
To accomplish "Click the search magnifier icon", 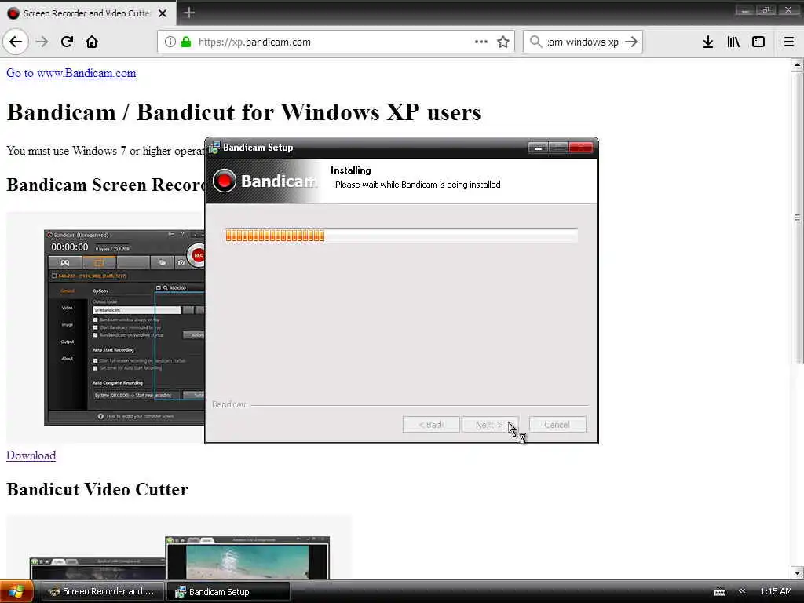I will (x=535, y=42).
